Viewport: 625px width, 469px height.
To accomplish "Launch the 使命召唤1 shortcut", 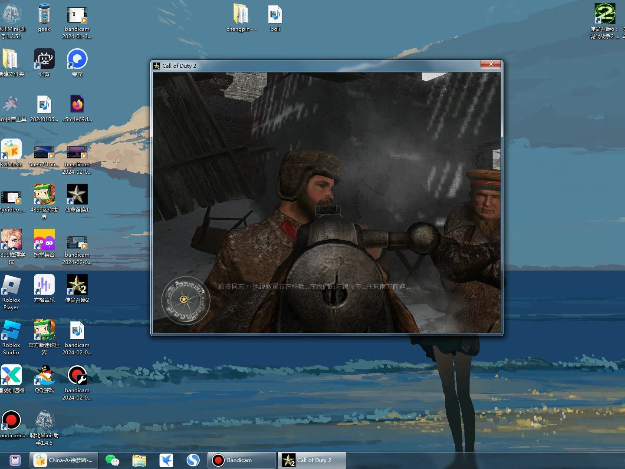I will click(77, 199).
